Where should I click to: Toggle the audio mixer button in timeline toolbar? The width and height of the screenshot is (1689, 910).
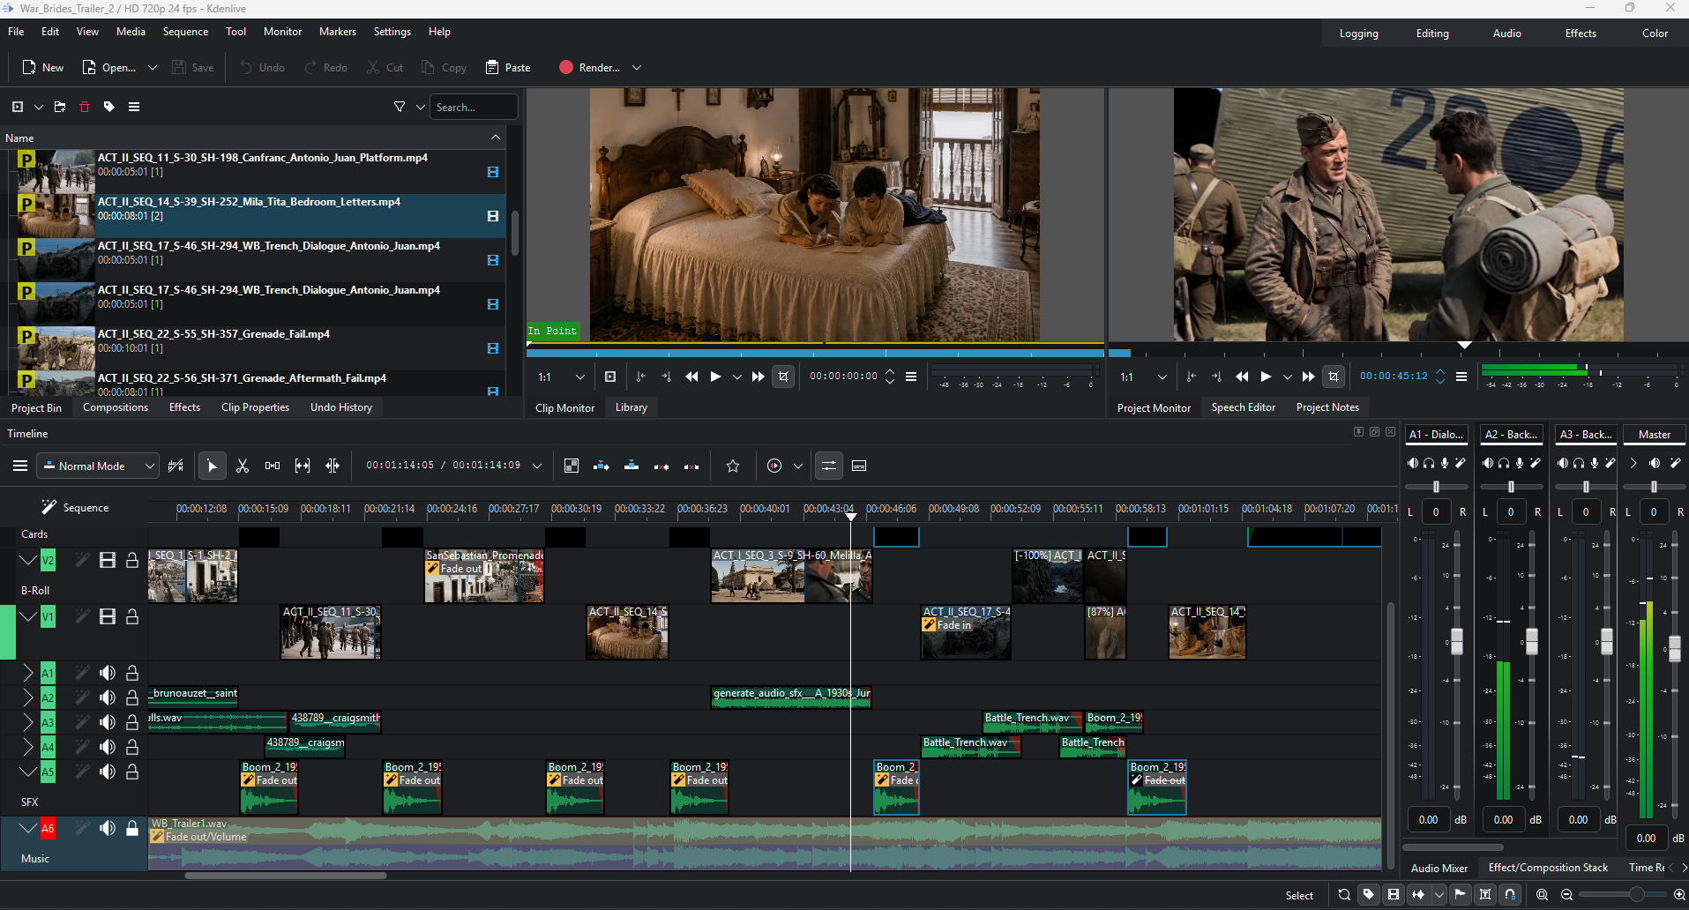(x=829, y=466)
